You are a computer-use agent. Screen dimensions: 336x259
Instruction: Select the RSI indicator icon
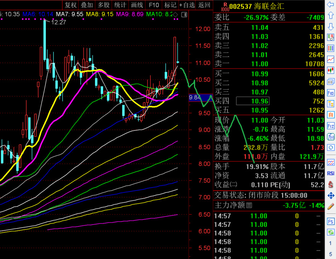tap(330, 173)
